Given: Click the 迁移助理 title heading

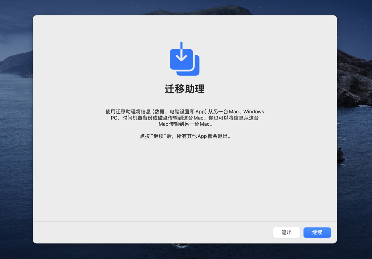Looking at the screenshot, I should tap(185, 89).
